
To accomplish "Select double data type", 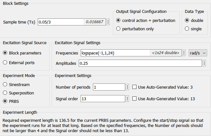I will click(x=186, y=20).
